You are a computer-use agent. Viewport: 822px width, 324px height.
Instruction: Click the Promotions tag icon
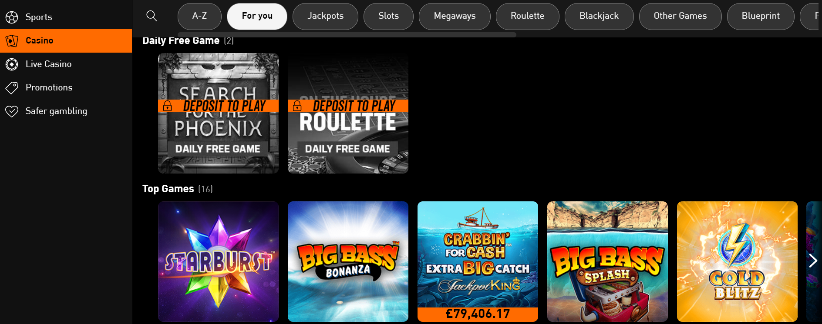pyautogui.click(x=12, y=88)
